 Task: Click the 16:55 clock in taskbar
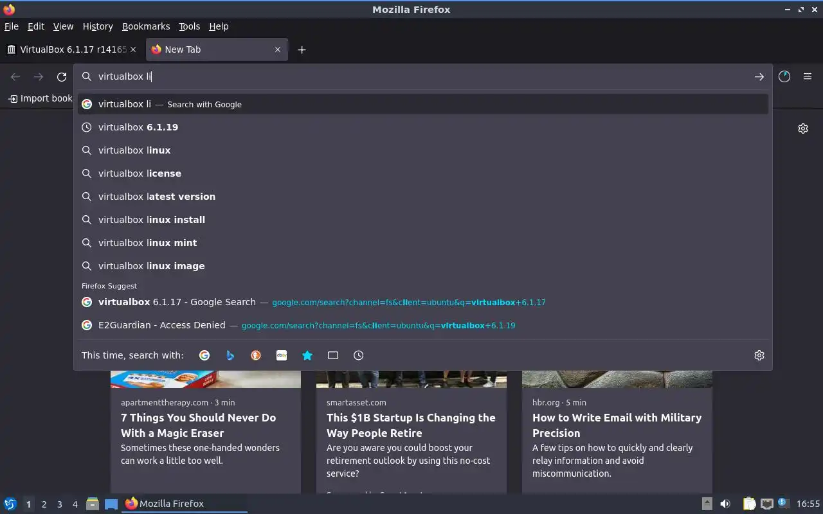pyautogui.click(x=808, y=504)
